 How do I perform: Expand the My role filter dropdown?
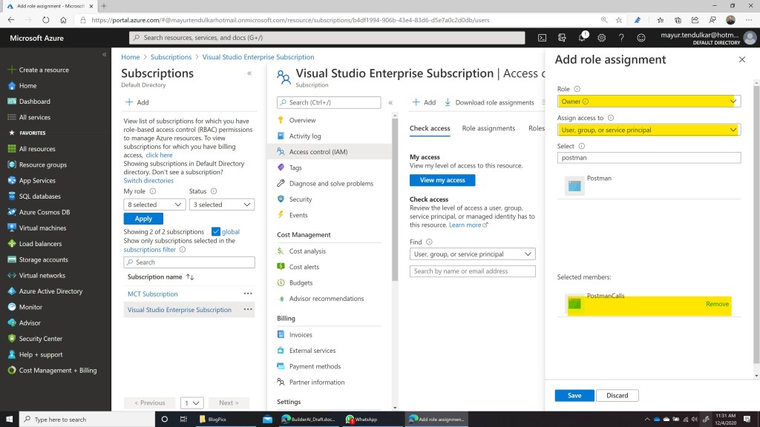click(x=154, y=205)
